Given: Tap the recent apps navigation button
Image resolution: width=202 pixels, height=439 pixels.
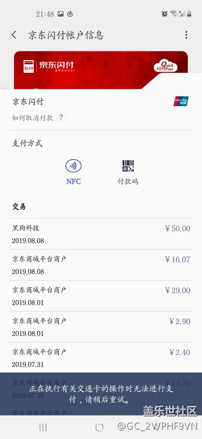Looking at the screenshot, I should (43, 427).
